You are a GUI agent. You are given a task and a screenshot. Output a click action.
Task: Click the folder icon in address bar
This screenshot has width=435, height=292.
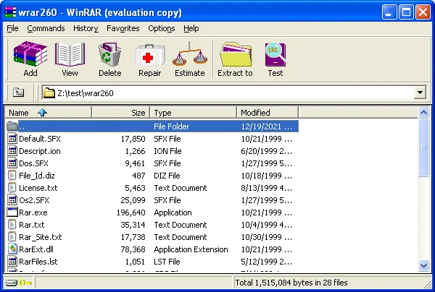click(49, 93)
